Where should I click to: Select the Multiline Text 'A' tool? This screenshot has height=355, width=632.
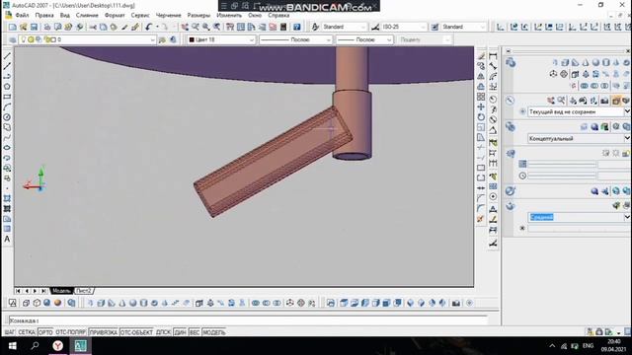point(7,239)
